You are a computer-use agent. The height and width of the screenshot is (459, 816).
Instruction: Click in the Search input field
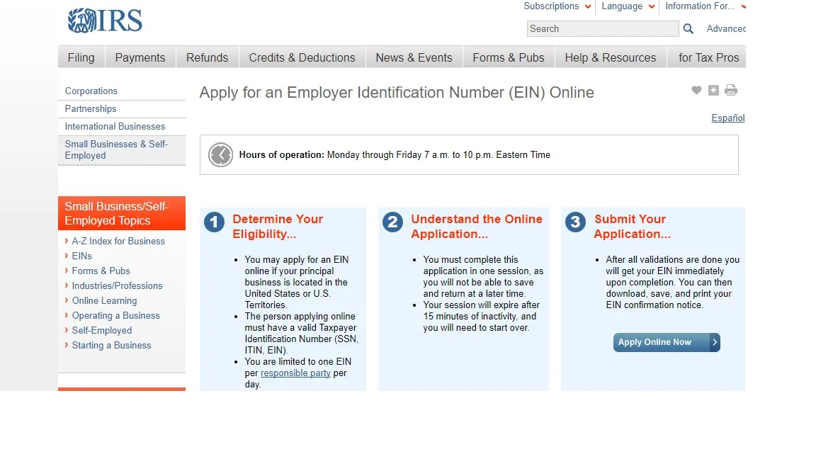tap(603, 28)
